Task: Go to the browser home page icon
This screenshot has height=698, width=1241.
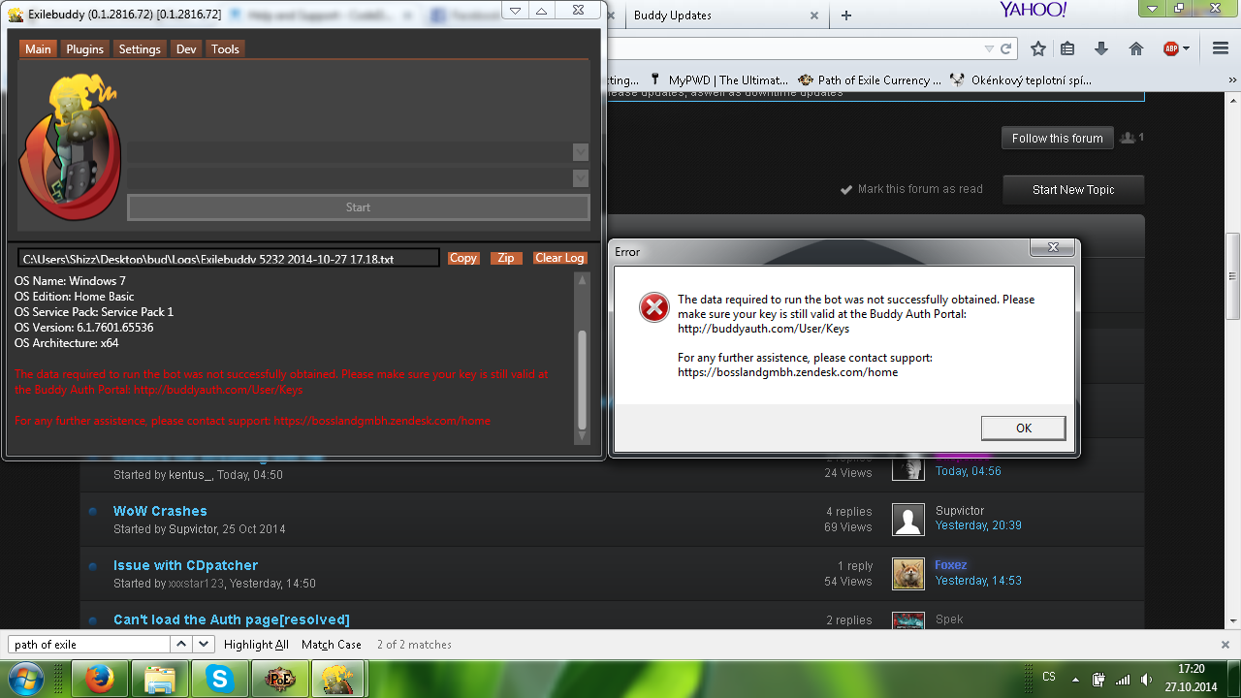Action: (x=1136, y=48)
